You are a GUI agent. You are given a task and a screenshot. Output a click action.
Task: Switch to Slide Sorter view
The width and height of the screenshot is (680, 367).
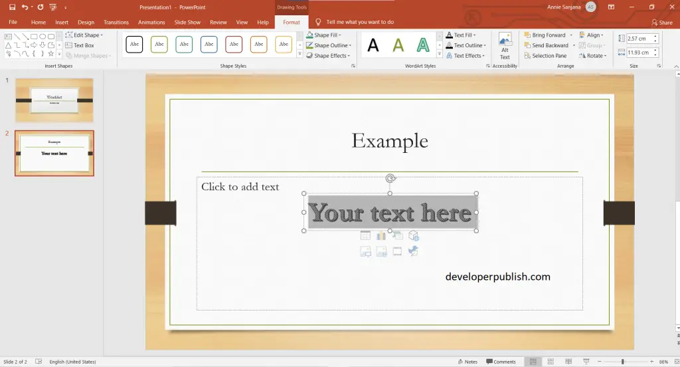tap(551, 362)
